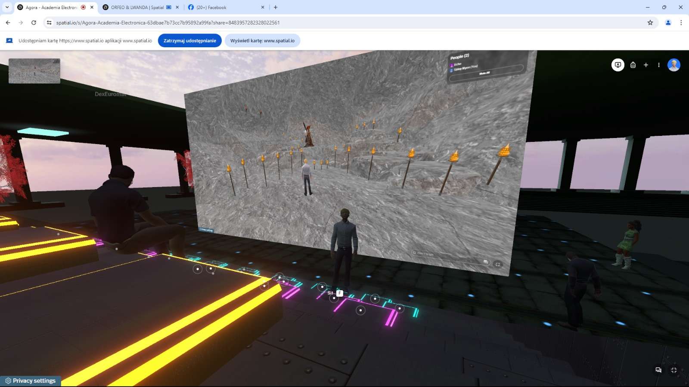Close the ORFEO & LWANDA tab
The height and width of the screenshot is (387, 689).
[x=177, y=7]
